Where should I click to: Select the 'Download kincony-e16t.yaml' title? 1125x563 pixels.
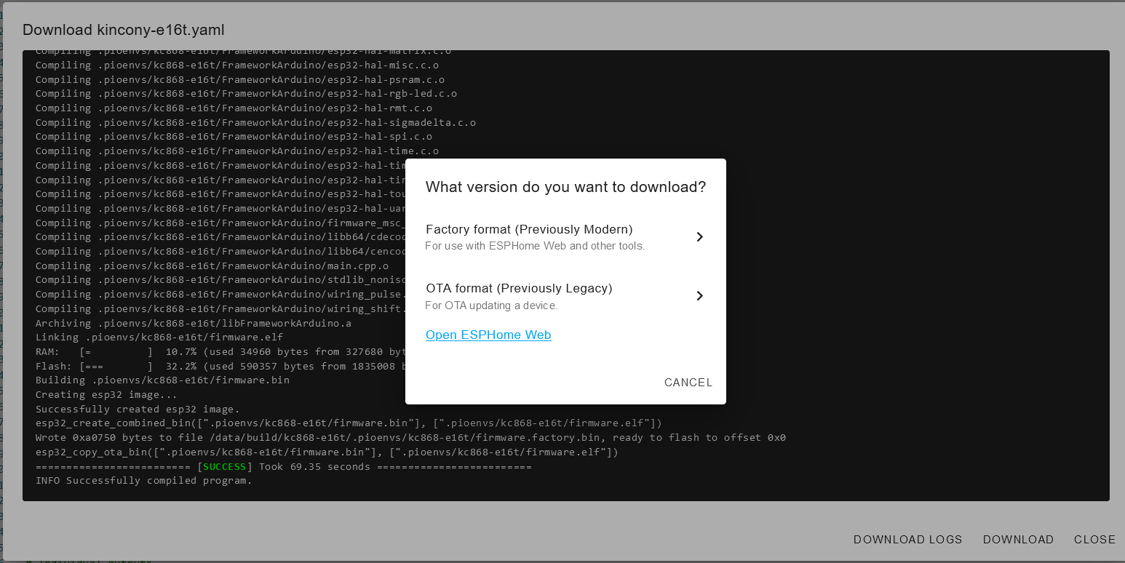click(124, 30)
